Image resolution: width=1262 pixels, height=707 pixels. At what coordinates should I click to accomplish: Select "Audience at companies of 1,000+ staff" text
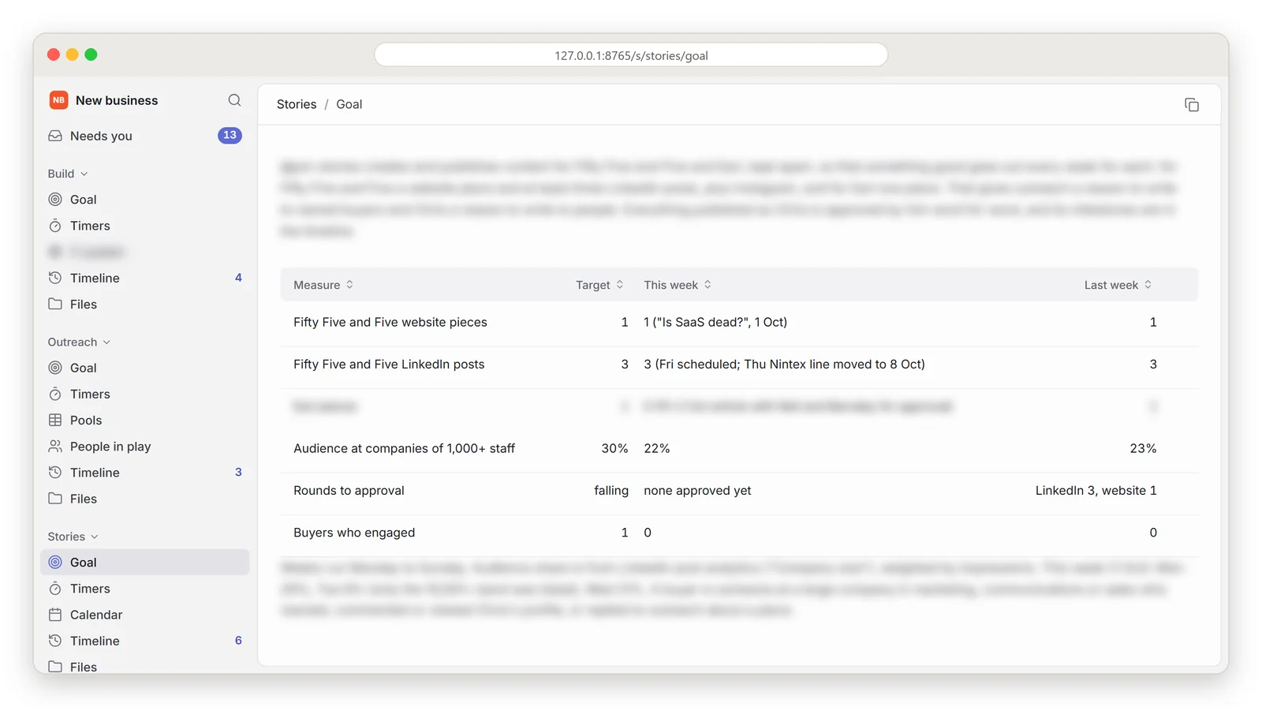point(404,448)
